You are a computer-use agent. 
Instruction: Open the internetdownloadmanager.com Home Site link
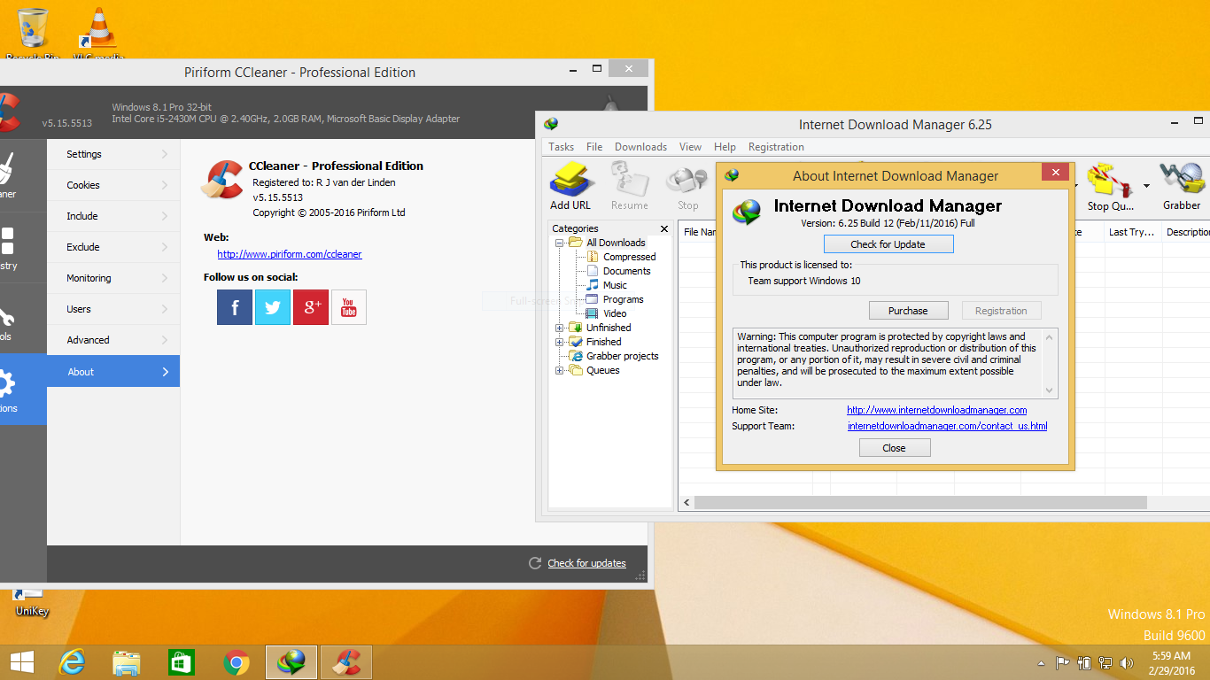[x=937, y=410]
